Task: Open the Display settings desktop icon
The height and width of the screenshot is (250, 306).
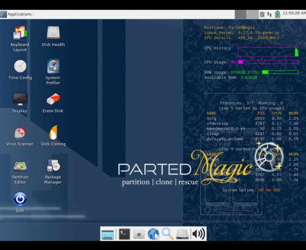Action: (20, 99)
